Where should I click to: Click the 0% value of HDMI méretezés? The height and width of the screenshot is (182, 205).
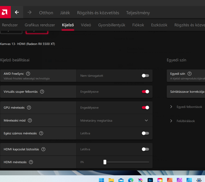(x=82, y=162)
